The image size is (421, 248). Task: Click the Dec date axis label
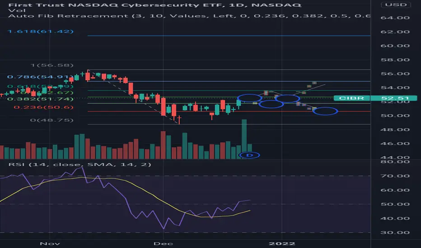tap(163, 243)
